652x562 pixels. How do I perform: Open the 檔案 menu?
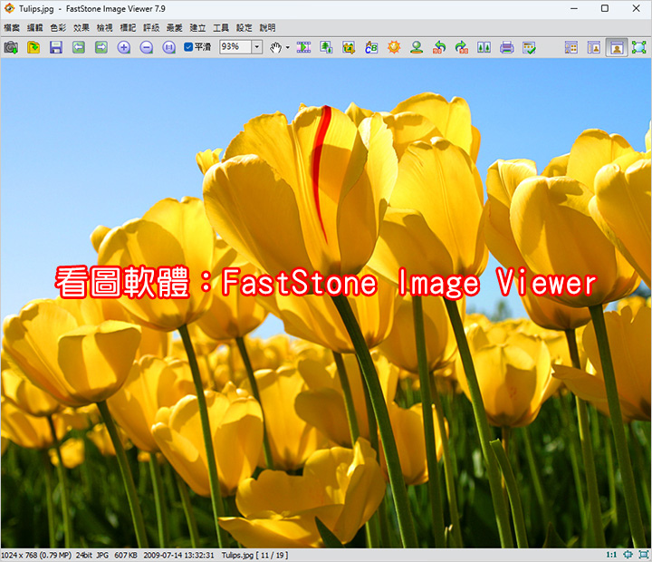tap(12, 28)
